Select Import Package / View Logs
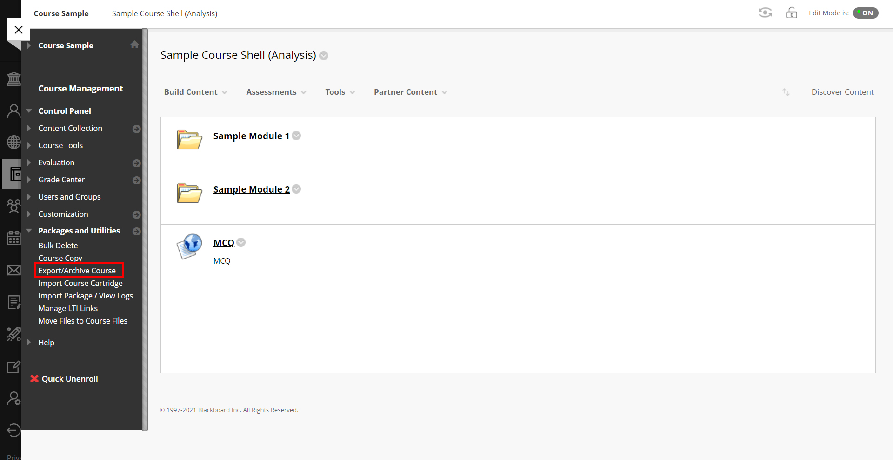Screen dimensions: 893x460 coord(86,296)
